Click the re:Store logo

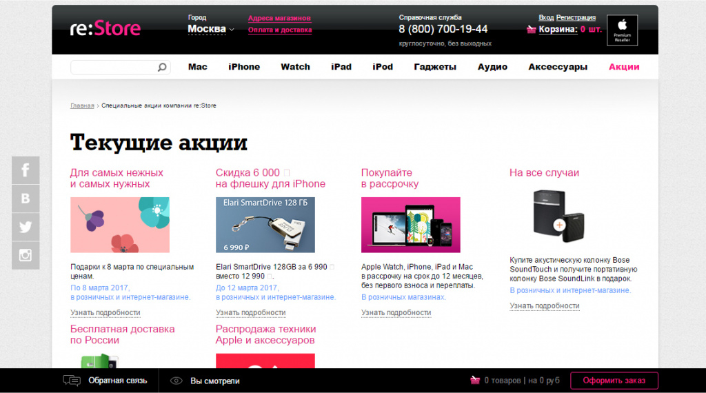(105, 28)
